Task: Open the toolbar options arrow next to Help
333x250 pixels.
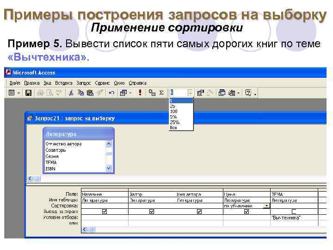Action: pos(255,94)
